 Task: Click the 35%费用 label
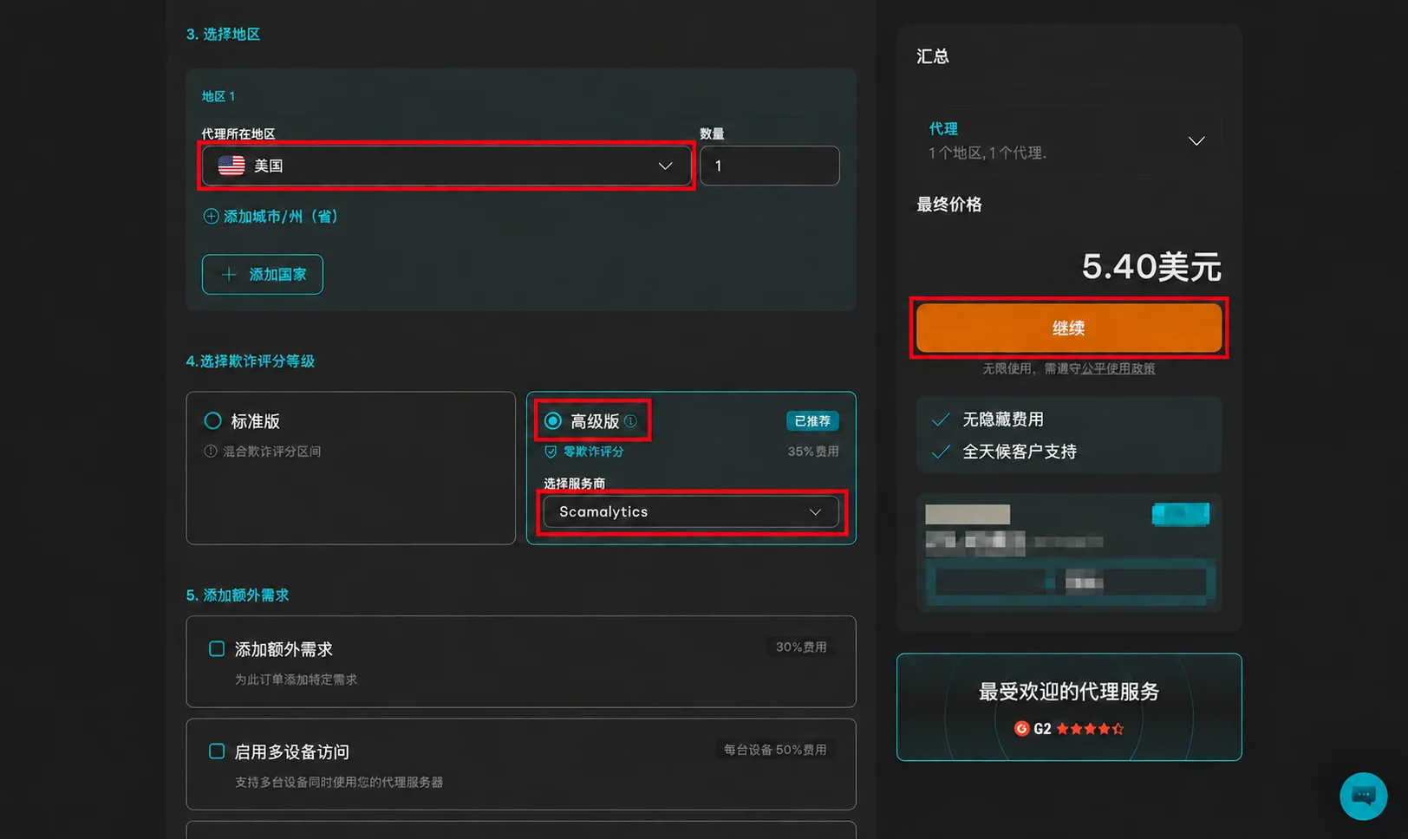click(x=813, y=452)
